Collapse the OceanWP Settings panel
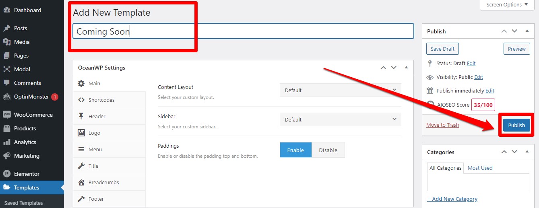Viewport: 539px width, 208px height. point(406,68)
